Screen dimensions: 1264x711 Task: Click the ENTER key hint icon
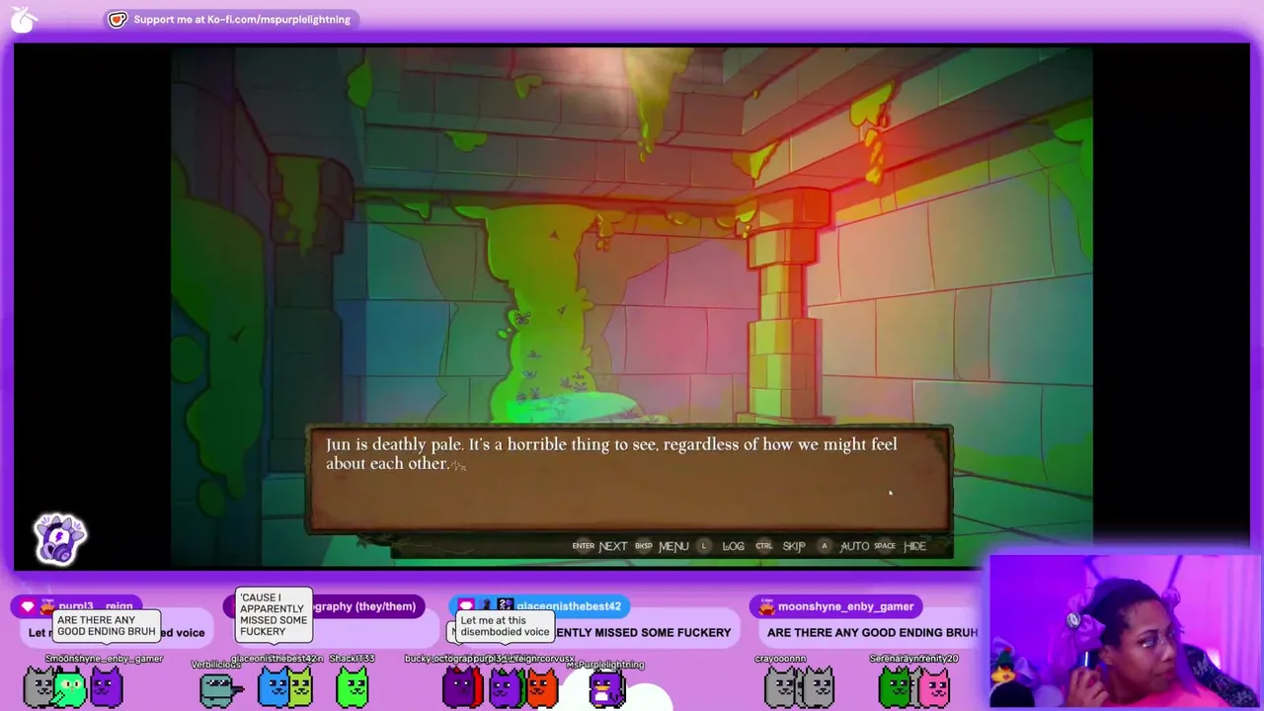click(584, 546)
